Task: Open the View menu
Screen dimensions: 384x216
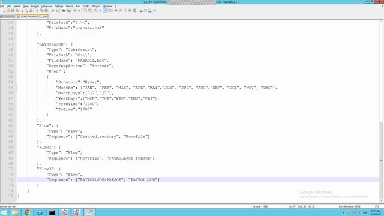Action: 26,6
